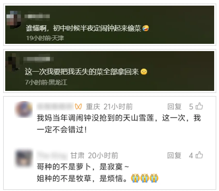The image size is (219, 191).
Task: Click the like count 5 on Chongqing comment
Action: (191, 107)
